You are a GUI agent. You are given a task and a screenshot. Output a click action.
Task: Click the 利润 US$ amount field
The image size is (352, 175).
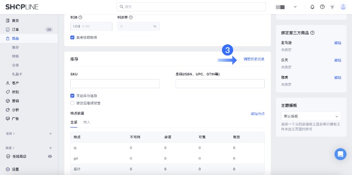pyautogui.click(x=91, y=27)
